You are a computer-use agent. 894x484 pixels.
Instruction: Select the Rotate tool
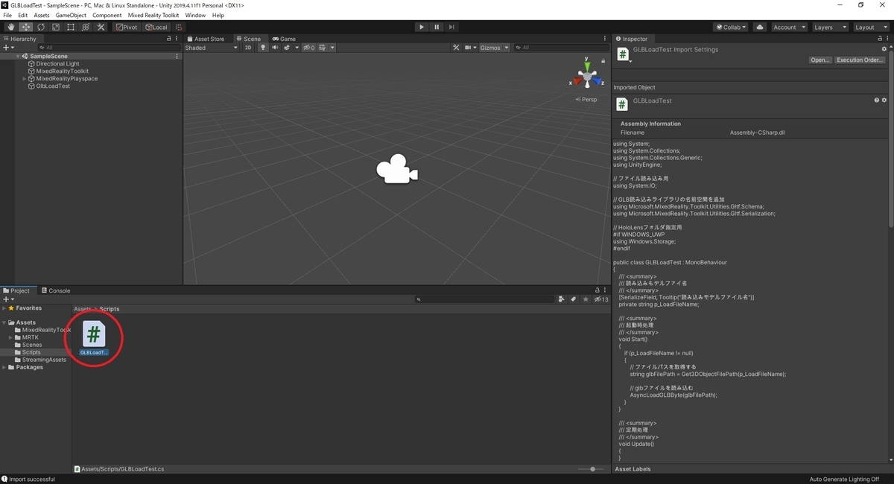[x=40, y=27]
